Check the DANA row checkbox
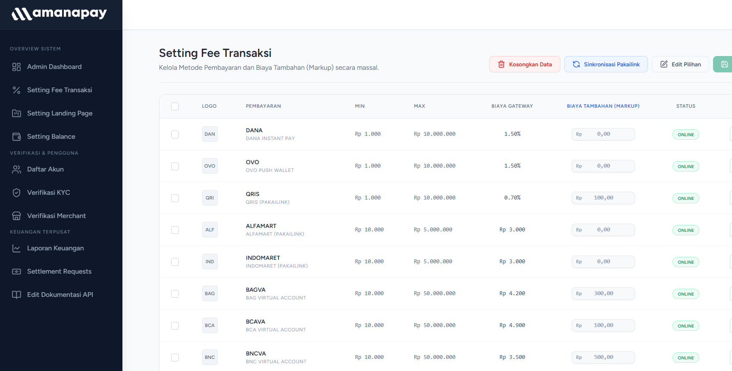The image size is (732, 371). (175, 134)
